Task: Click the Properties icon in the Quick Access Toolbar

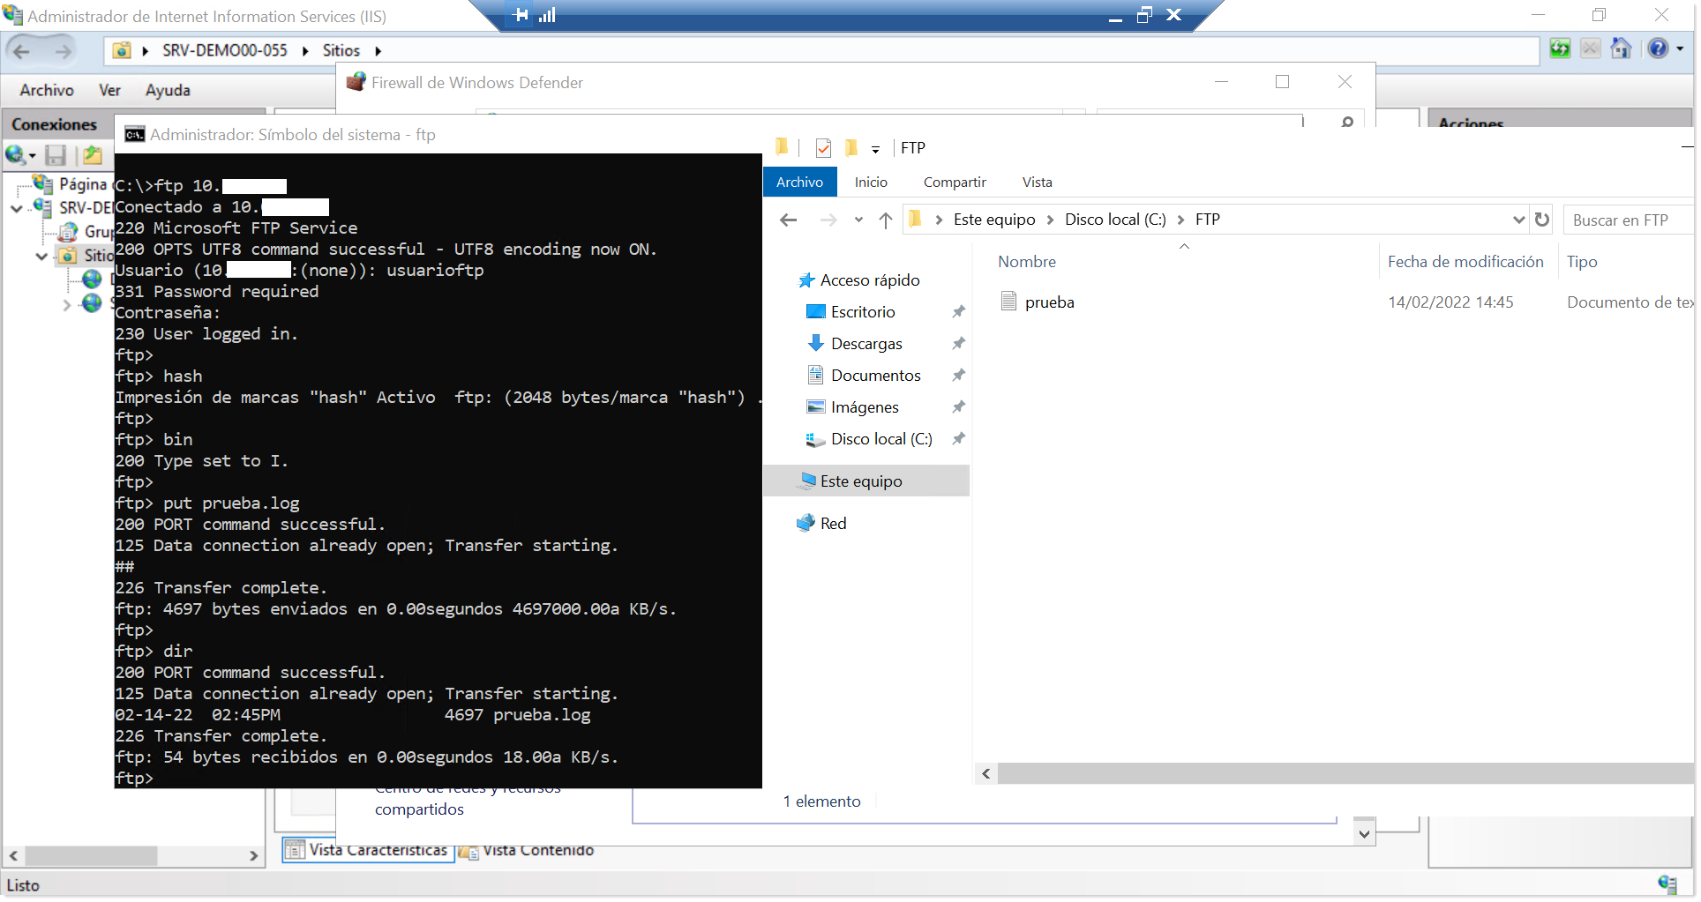Action: [823, 147]
